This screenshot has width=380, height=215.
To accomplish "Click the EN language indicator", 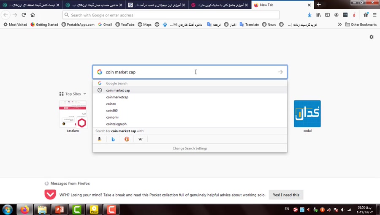I will [287, 209].
